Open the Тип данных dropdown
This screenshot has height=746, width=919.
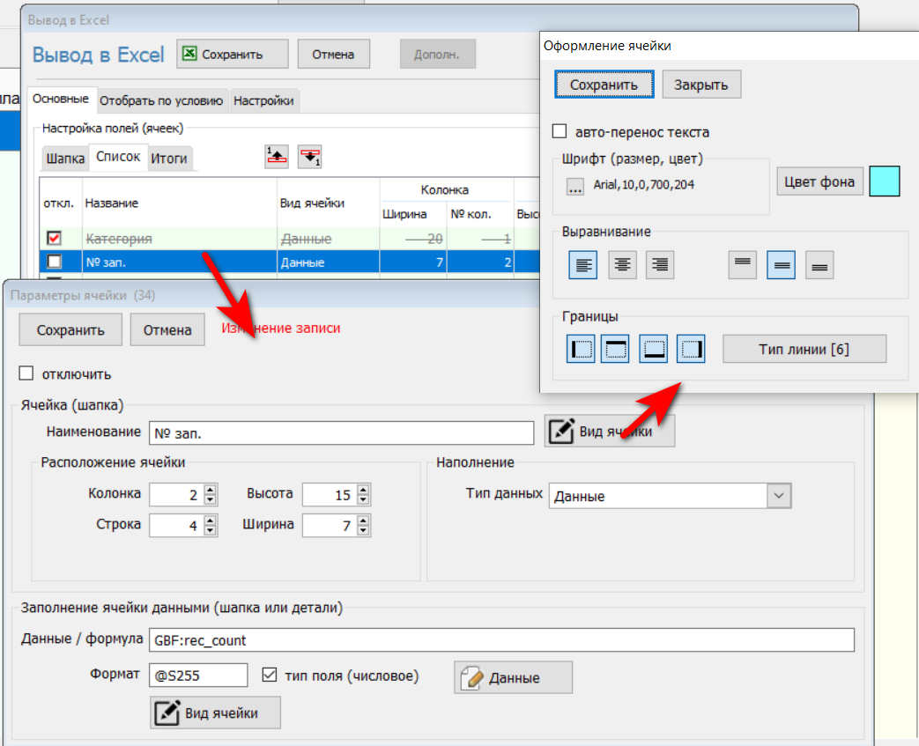click(x=778, y=496)
